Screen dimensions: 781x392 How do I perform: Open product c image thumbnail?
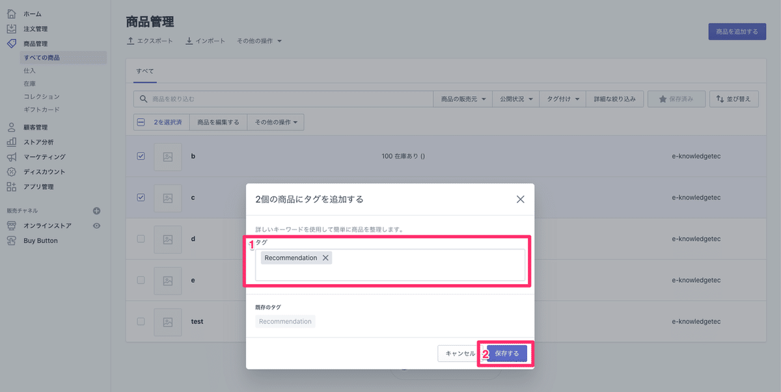168,198
